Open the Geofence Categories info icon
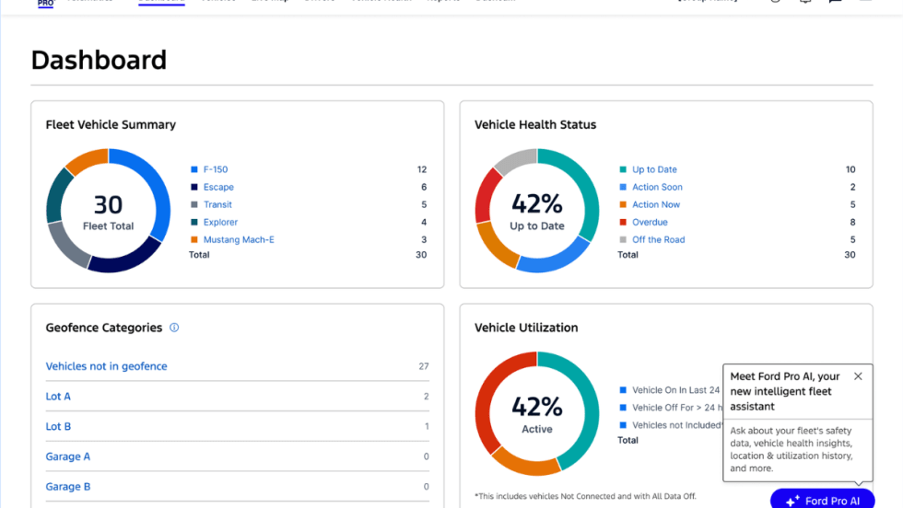Image resolution: width=903 pixels, height=508 pixels. 174,328
